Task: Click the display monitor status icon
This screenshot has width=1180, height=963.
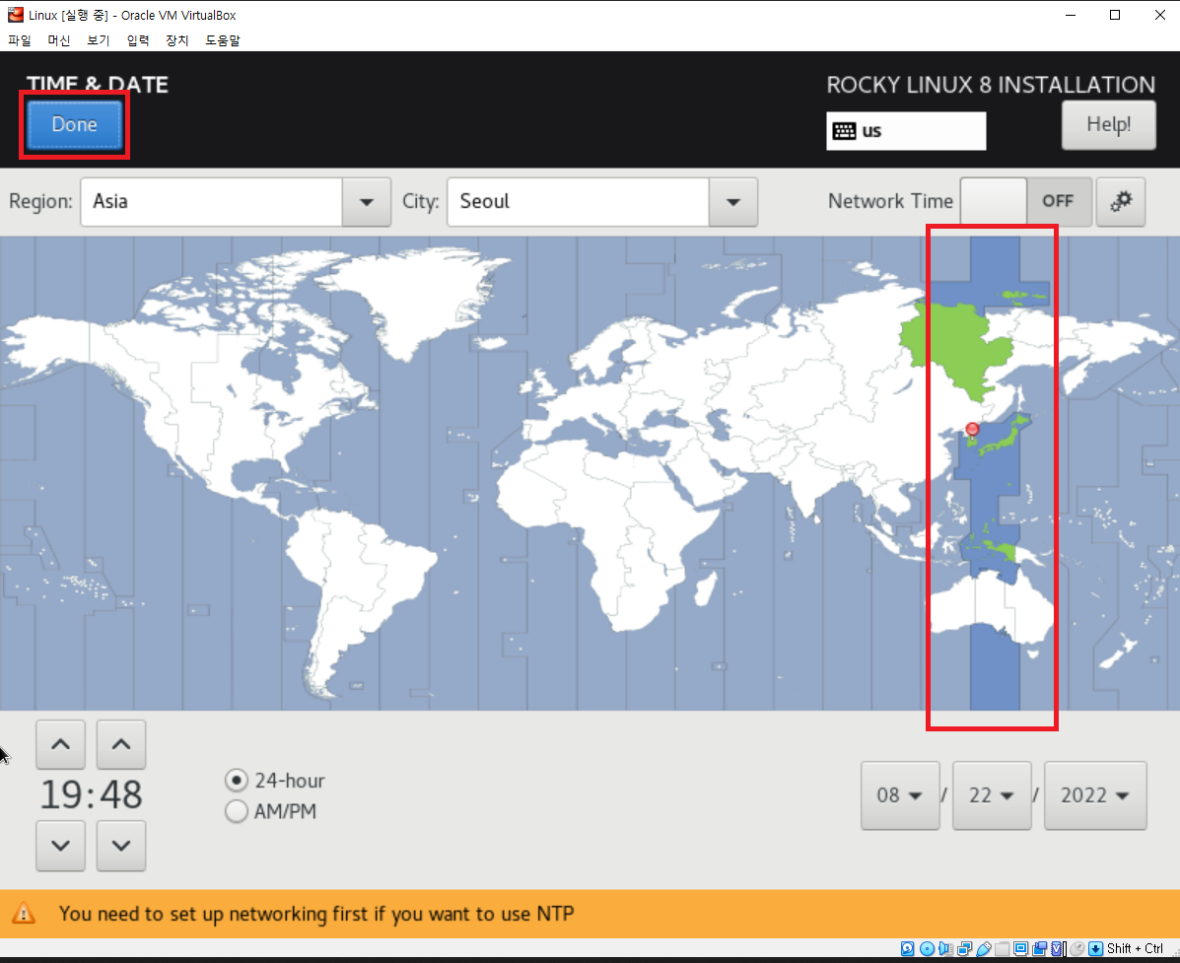Action: pos(1021,948)
